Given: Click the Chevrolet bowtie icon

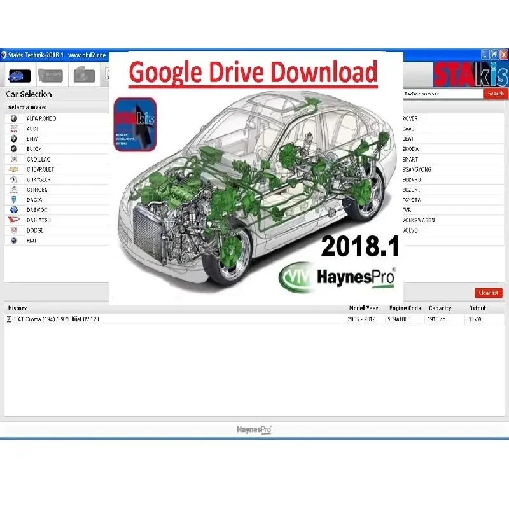Looking at the screenshot, I should tap(13, 169).
